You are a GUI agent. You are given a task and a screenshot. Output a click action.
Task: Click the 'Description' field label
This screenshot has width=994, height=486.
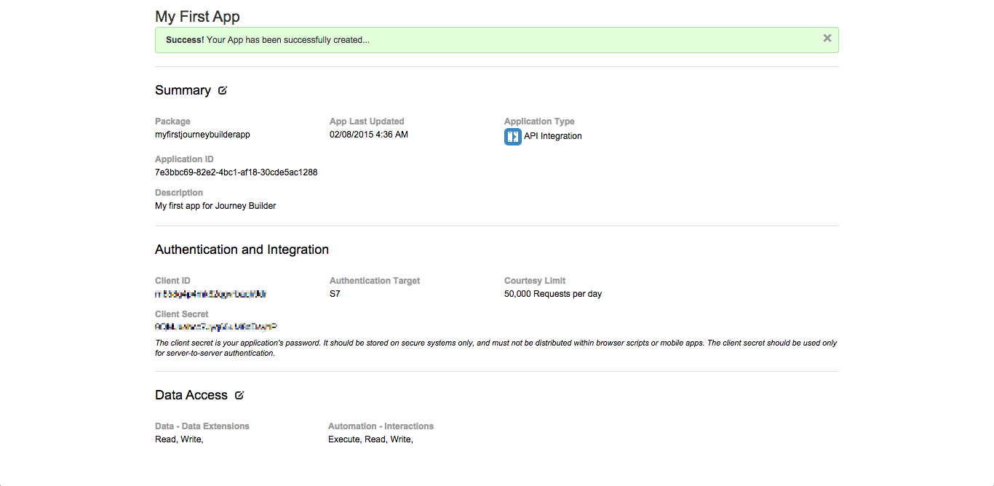179,193
